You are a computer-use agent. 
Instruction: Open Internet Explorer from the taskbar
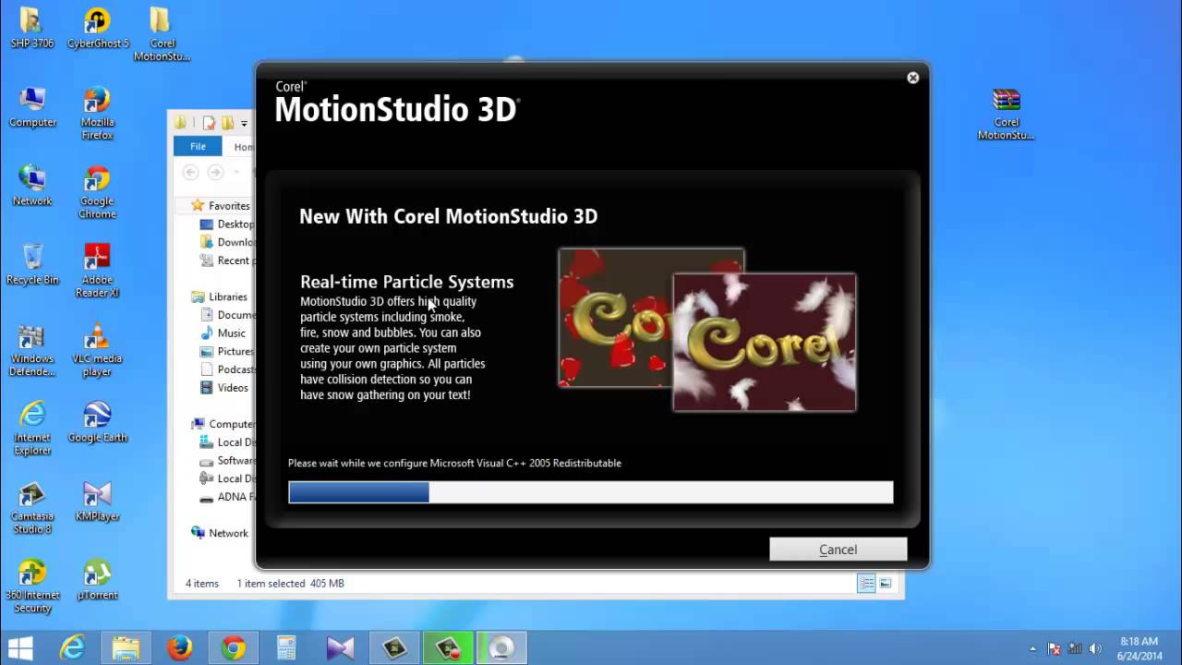pos(72,647)
